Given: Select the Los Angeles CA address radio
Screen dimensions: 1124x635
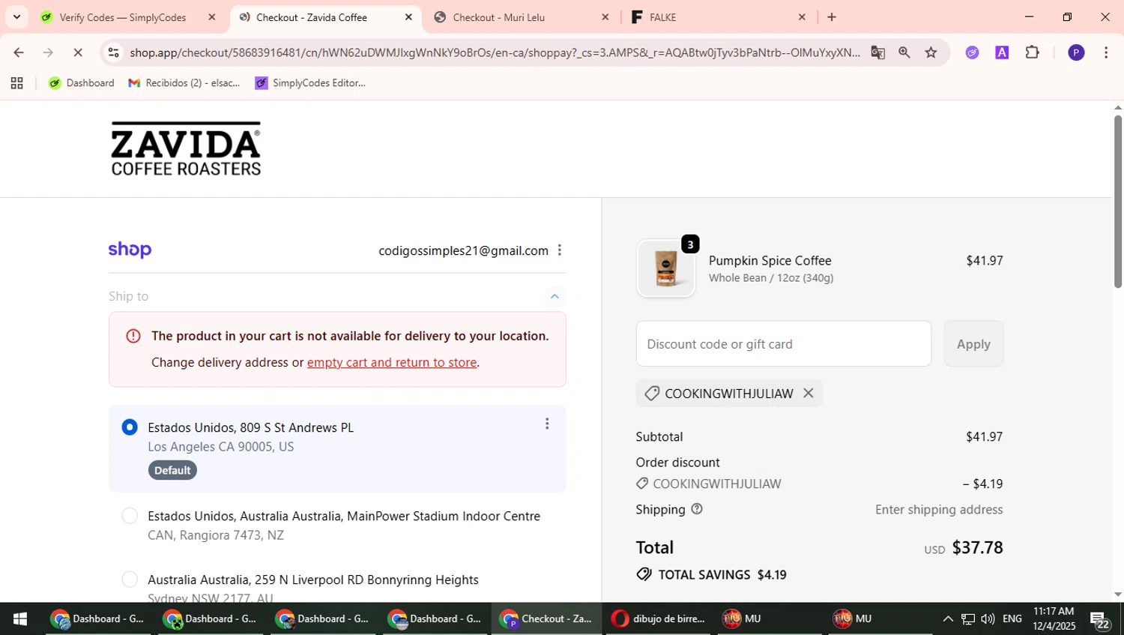Looking at the screenshot, I should [x=130, y=427].
